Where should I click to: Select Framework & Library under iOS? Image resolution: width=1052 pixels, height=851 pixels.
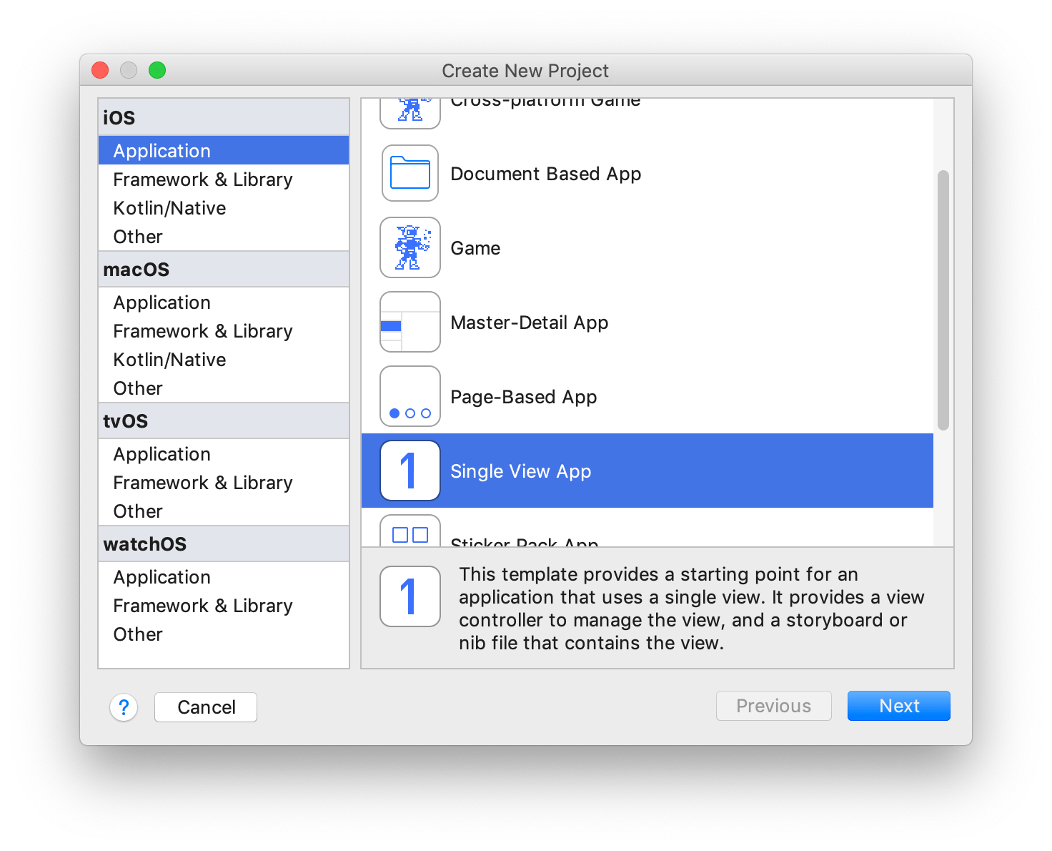coord(224,179)
